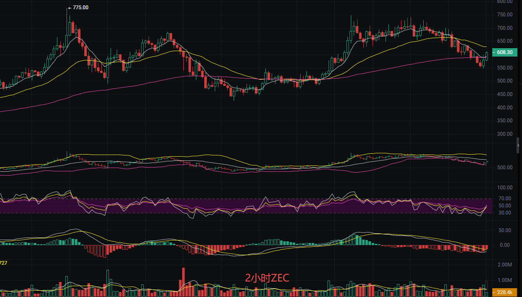
Task: Click the 775.00 high price marker
Action: tap(80, 8)
